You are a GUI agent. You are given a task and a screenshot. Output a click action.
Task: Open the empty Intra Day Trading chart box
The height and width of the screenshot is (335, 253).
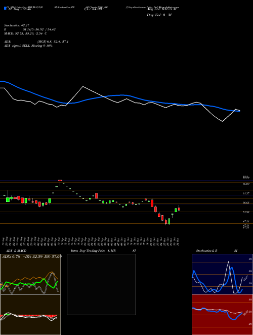pos(101,284)
